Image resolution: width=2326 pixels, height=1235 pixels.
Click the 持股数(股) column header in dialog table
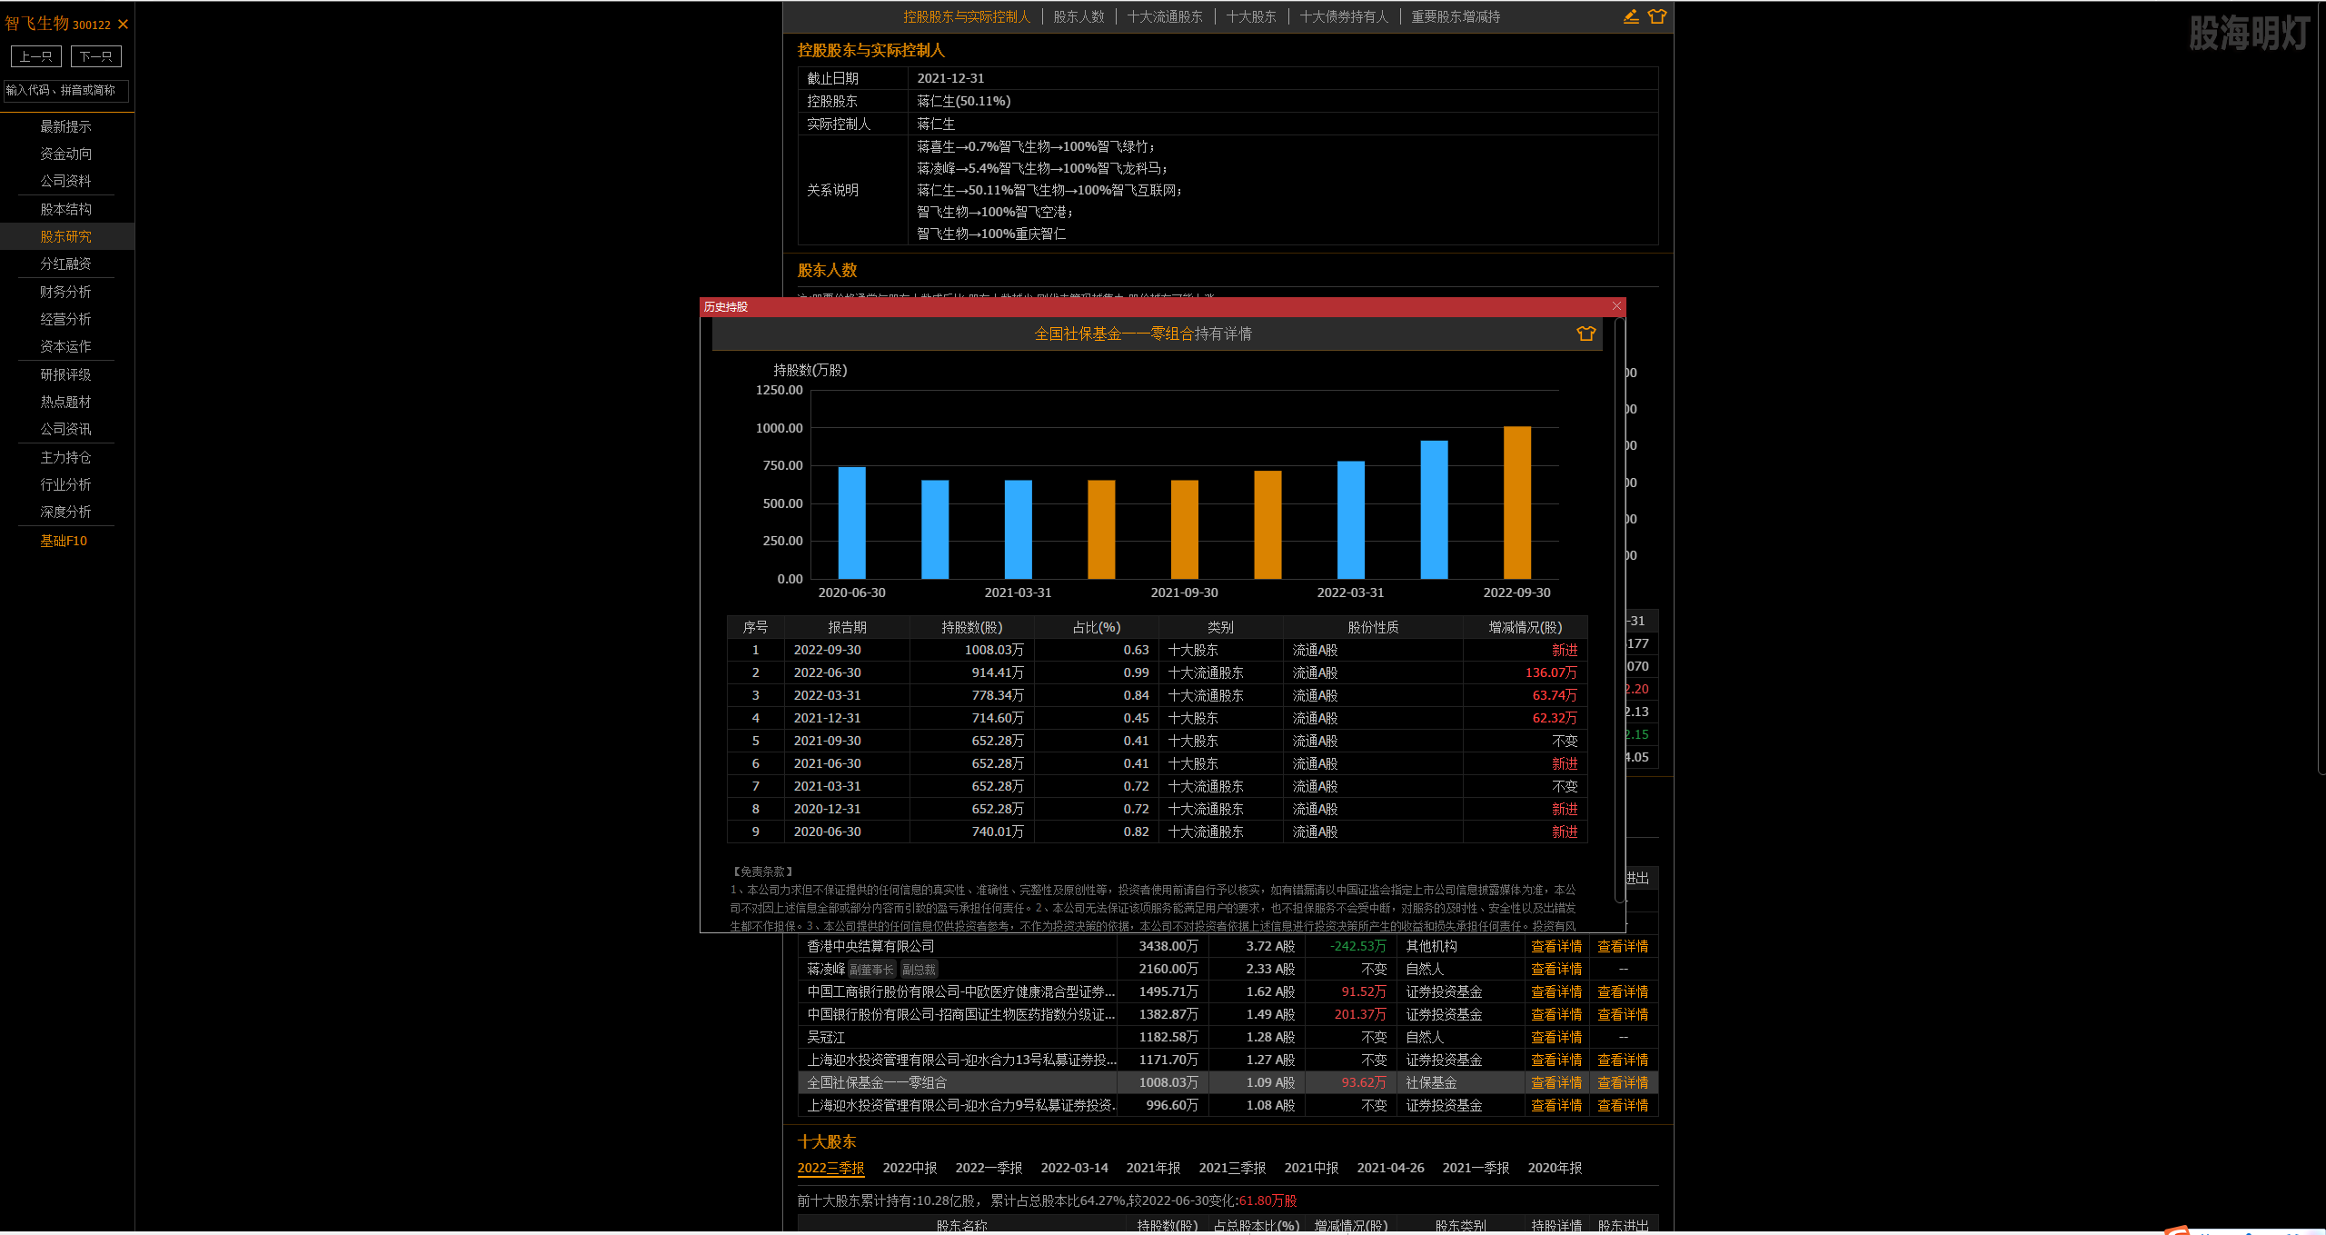(971, 627)
